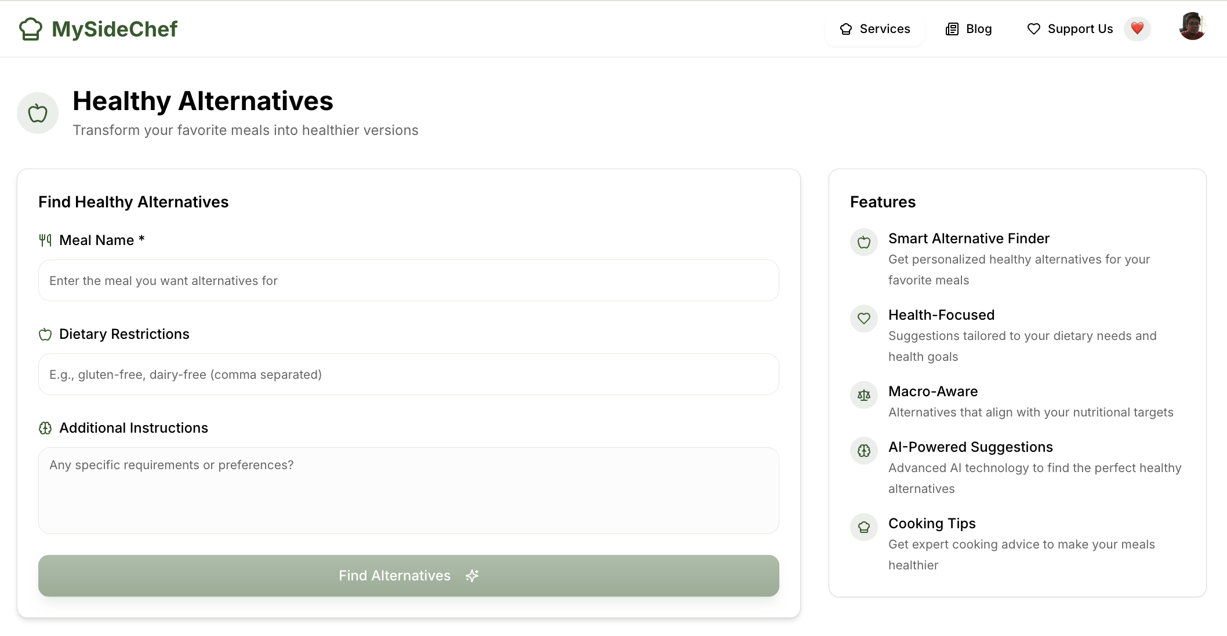Image resolution: width=1227 pixels, height=636 pixels.
Task: Open the user profile avatar
Action: [x=1192, y=27]
